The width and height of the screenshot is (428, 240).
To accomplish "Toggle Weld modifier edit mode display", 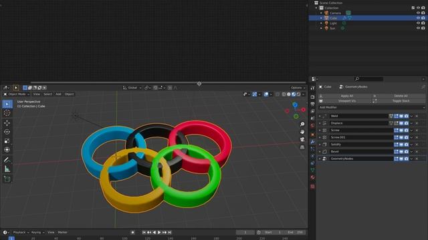I will pyautogui.click(x=396, y=116).
